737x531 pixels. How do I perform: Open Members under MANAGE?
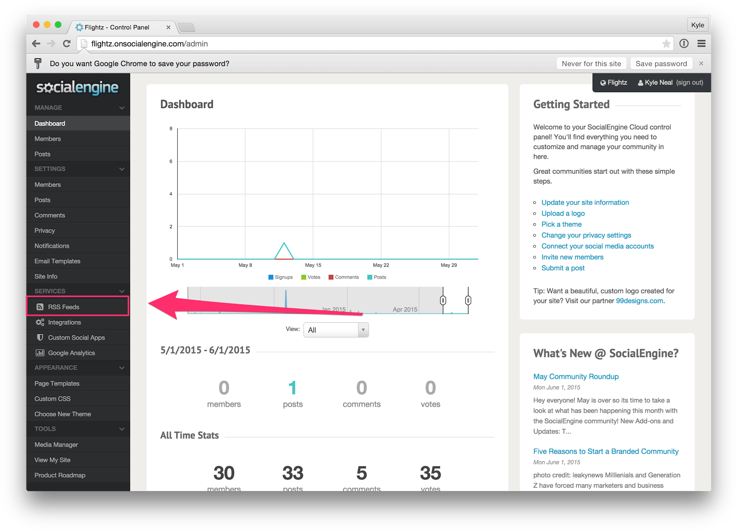pyautogui.click(x=78, y=139)
